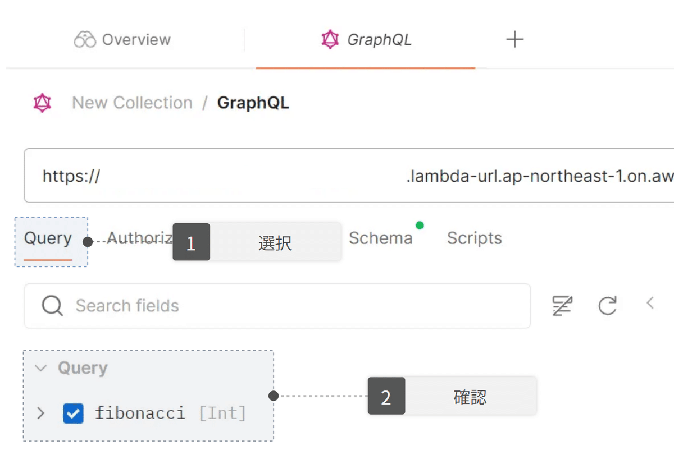
Task: Click the GraphQL icon in the breadcrumb
Action: coord(42,103)
